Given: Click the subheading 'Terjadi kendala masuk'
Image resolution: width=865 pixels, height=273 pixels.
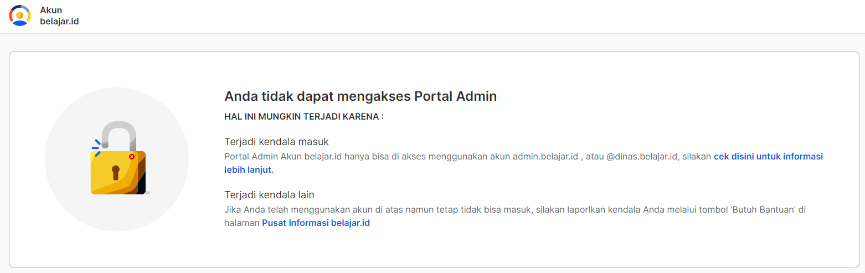Looking at the screenshot, I should [277, 142].
